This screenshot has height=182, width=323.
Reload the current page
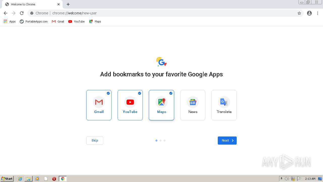22,13
